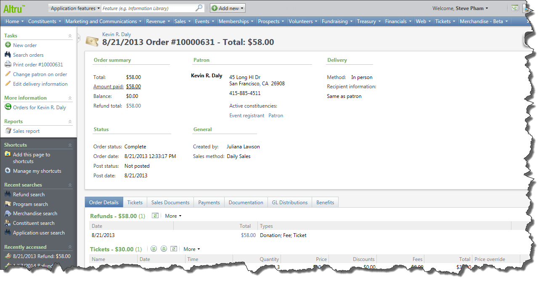
Task: Collapse all rows in Tickets section
Action: (164, 249)
